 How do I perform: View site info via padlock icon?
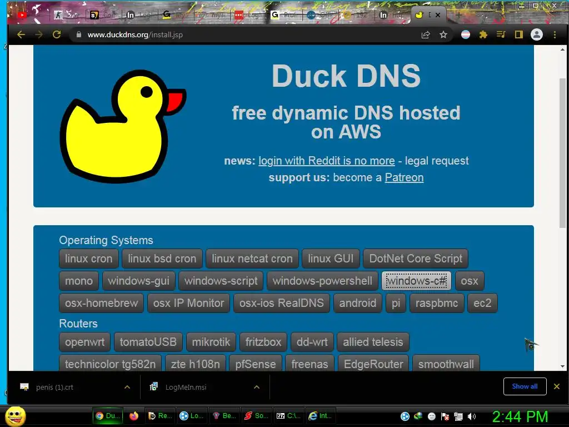79,34
